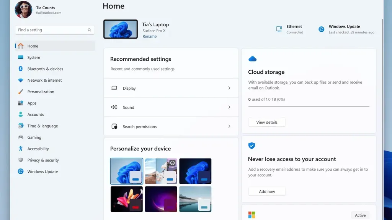Open Search permissions chevron
Viewport: 392px width, 220px height.
click(x=229, y=126)
